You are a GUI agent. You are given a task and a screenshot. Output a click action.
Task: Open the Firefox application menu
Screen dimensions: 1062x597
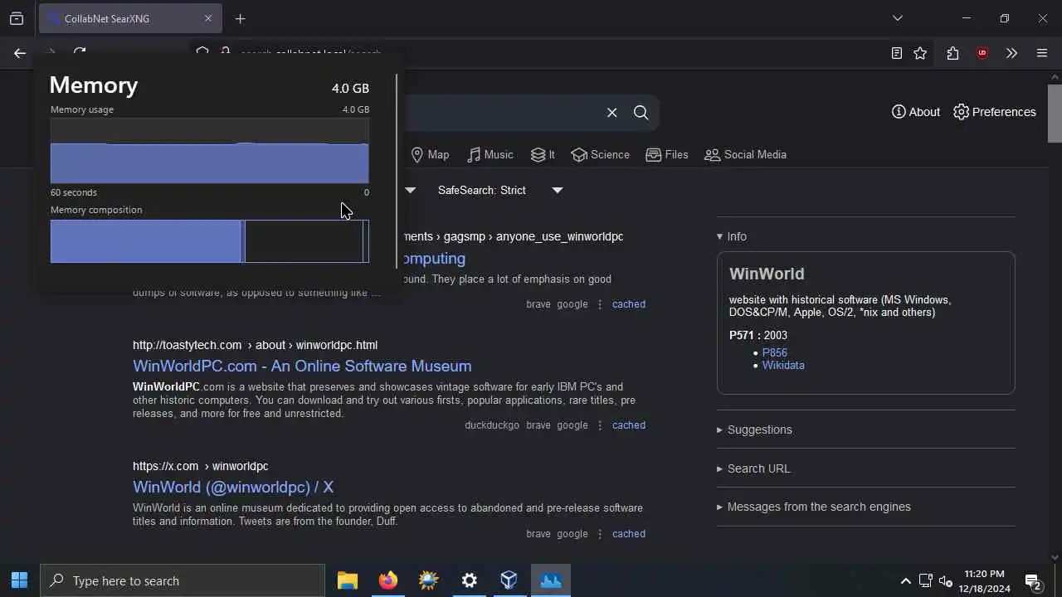click(1042, 53)
